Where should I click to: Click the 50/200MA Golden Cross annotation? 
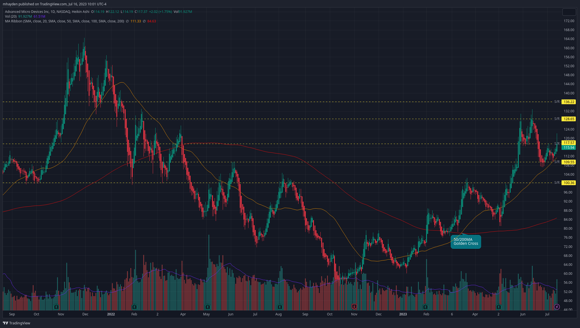tap(466, 241)
